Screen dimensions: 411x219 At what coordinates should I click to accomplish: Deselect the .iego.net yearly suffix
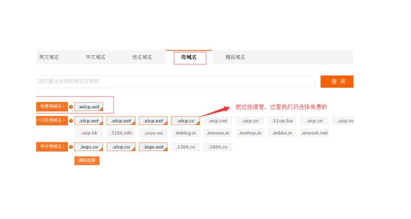153,147
